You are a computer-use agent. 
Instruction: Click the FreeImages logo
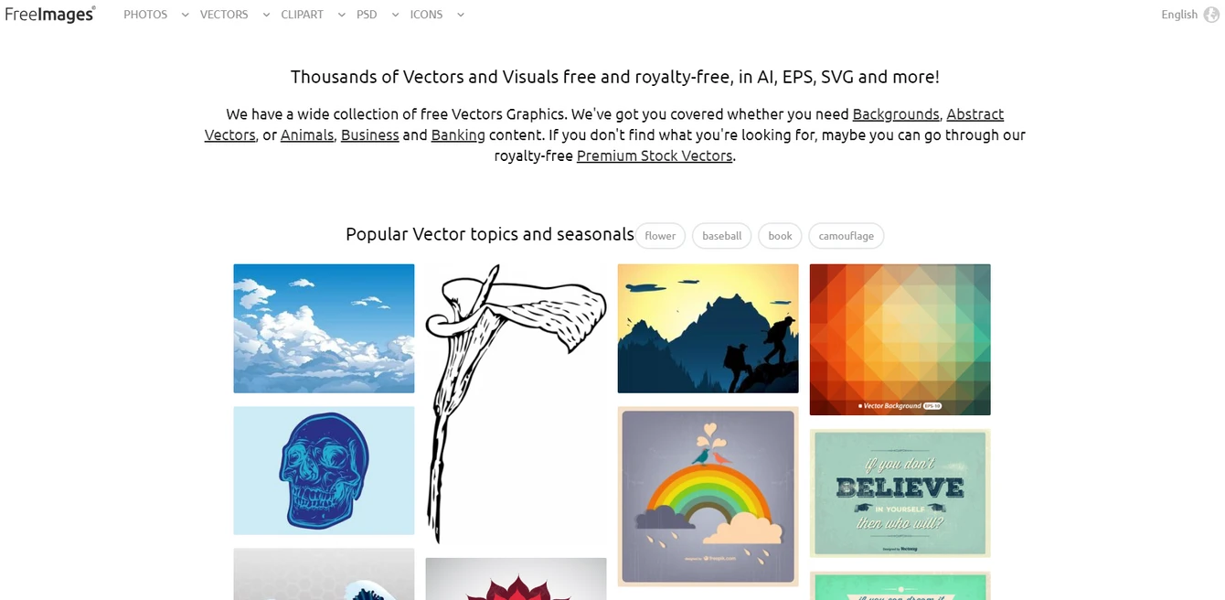(x=50, y=15)
